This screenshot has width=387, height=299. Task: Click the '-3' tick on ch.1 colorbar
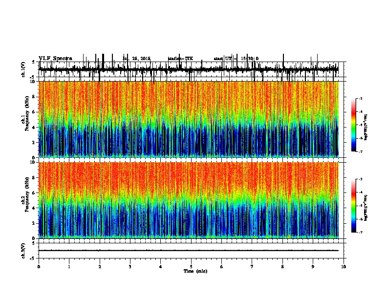361,98
